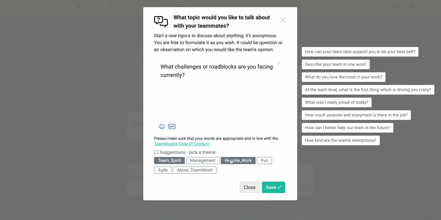This screenshot has width=441, height=220.
Task: Click the suggestions chat bubble icon
Action: [x=156, y=152]
